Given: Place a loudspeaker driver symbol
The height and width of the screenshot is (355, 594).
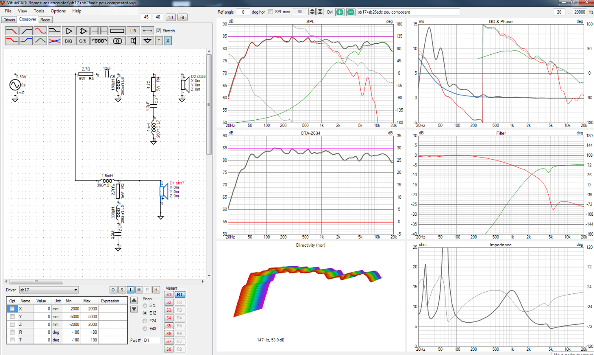Looking at the screenshot, I should pyautogui.click(x=133, y=41).
